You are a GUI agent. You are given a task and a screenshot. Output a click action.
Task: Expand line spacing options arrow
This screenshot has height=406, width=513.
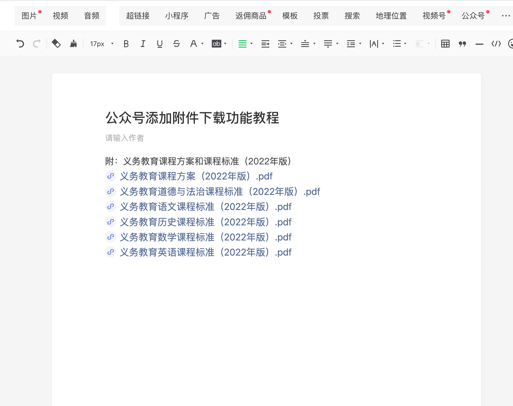(x=360, y=44)
